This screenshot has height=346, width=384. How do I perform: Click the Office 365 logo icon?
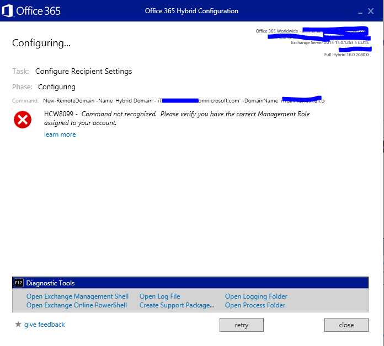(7, 11)
